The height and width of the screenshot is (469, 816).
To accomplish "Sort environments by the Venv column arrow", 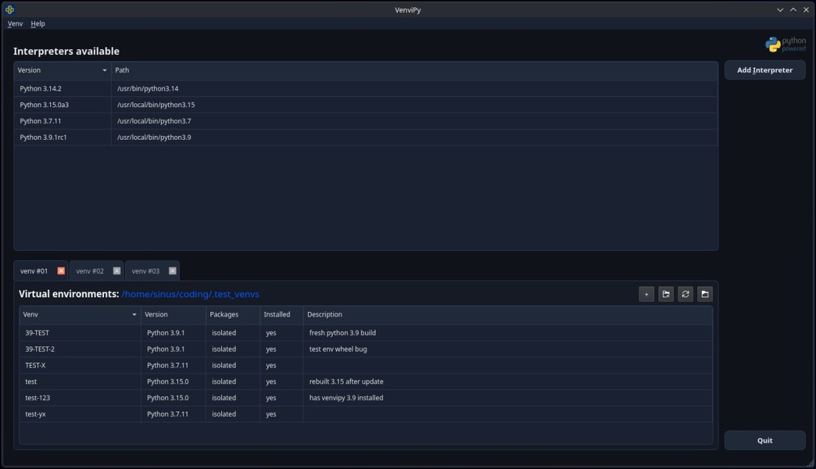I will coord(134,315).
